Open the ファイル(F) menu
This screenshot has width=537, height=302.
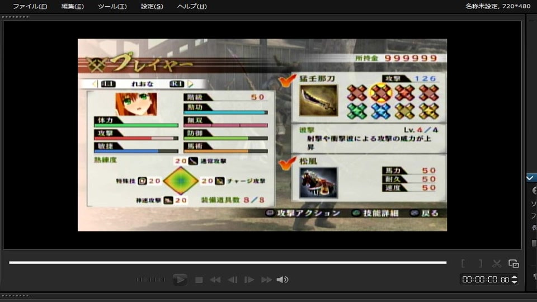pyautogui.click(x=30, y=6)
